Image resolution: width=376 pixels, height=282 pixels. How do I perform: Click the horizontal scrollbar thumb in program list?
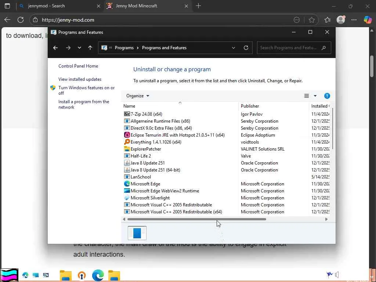[197, 219]
